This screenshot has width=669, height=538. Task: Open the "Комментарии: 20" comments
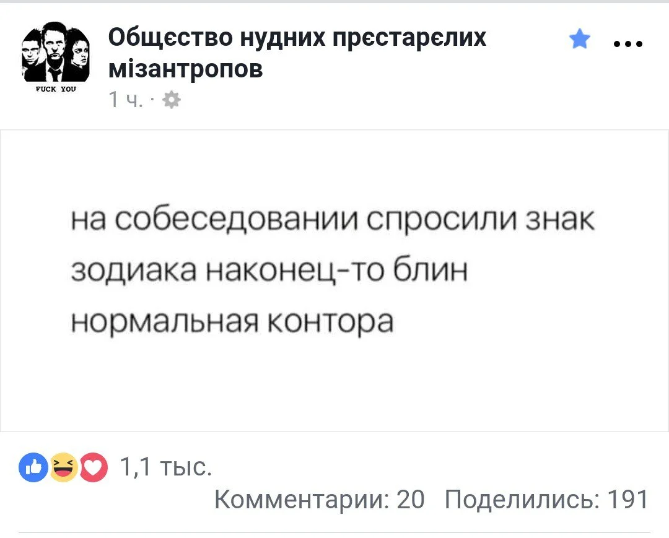point(319,499)
